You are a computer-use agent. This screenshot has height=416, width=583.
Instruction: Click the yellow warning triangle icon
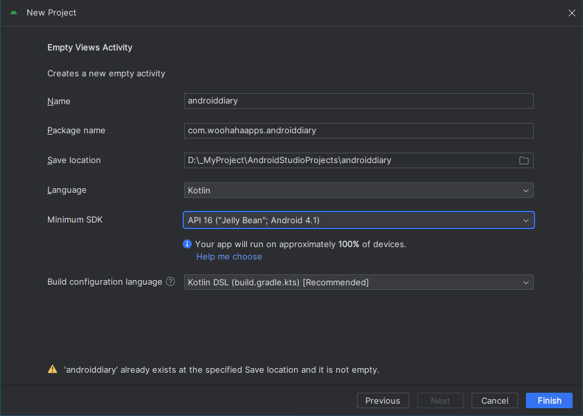coord(52,369)
